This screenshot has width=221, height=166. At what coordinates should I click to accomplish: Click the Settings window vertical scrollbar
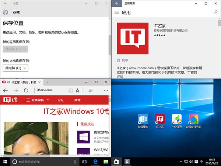(109, 44)
